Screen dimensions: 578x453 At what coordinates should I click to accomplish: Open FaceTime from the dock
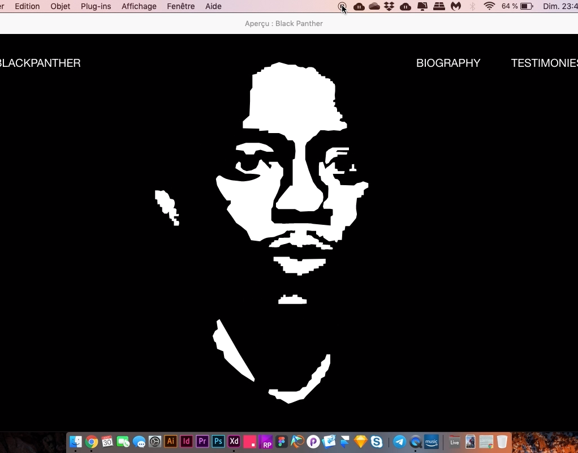point(123,442)
